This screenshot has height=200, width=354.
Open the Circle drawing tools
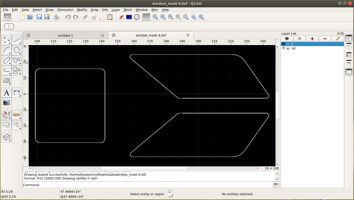[x=17, y=50]
